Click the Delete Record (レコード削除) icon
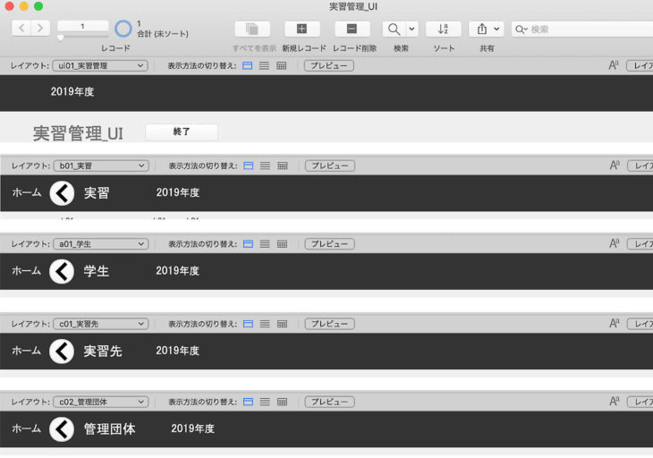 (352, 29)
